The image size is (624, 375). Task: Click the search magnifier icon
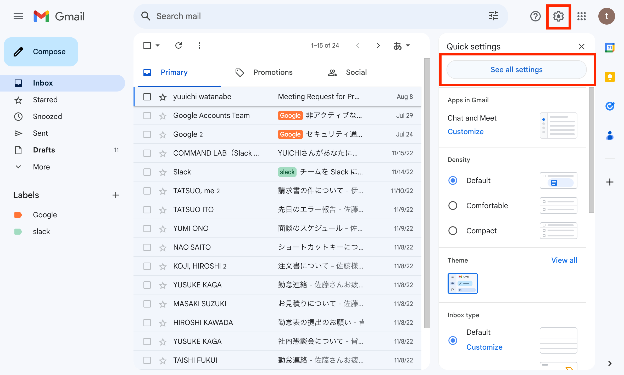point(146,16)
